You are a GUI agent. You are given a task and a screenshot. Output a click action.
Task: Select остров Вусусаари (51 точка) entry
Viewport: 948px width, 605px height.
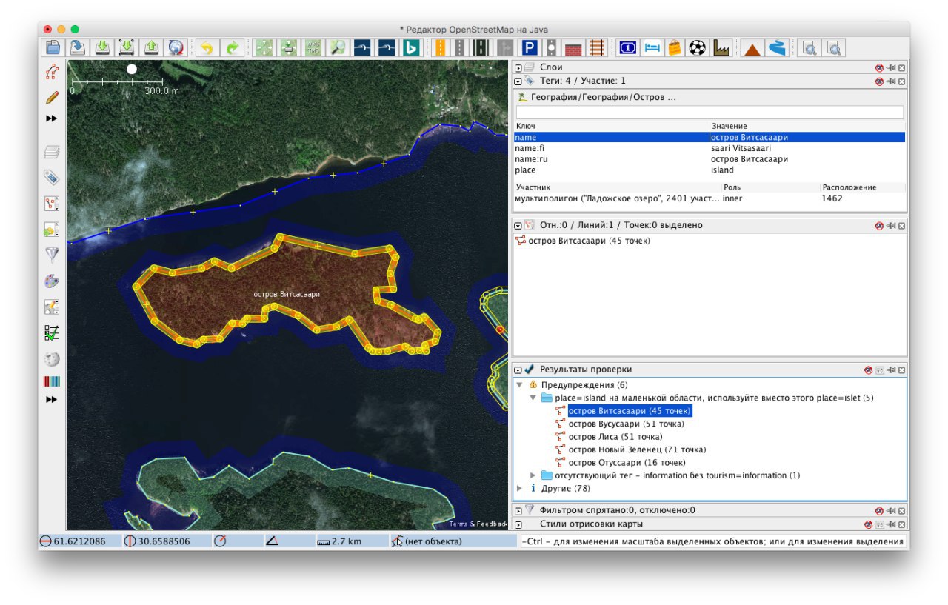tap(626, 424)
